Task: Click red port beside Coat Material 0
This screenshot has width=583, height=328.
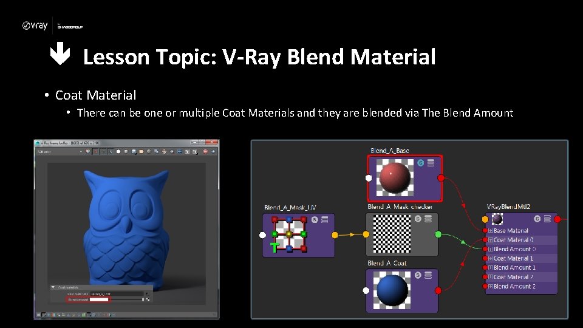Action: click(x=485, y=240)
